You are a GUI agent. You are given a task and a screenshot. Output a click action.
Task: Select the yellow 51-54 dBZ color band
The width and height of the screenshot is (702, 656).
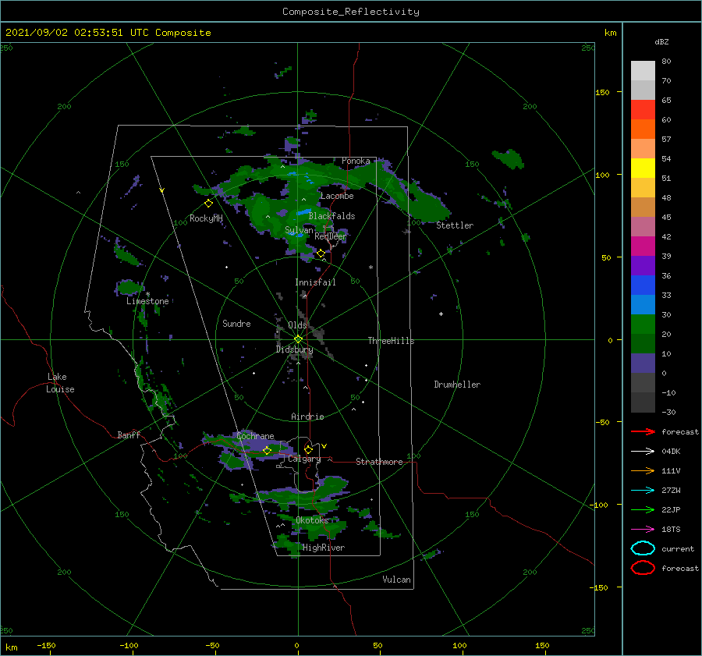[x=643, y=168]
